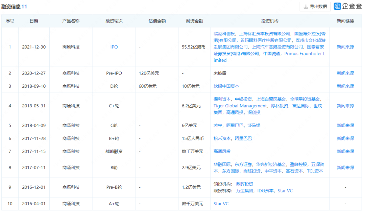Image resolution: width=365 pixels, height=213 pixels.
Task: Click 高通风投 in the 战略融资 row
Action: 222,152
